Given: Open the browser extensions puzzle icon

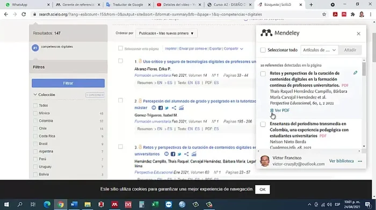Looking at the screenshot, I should tap(352, 15).
